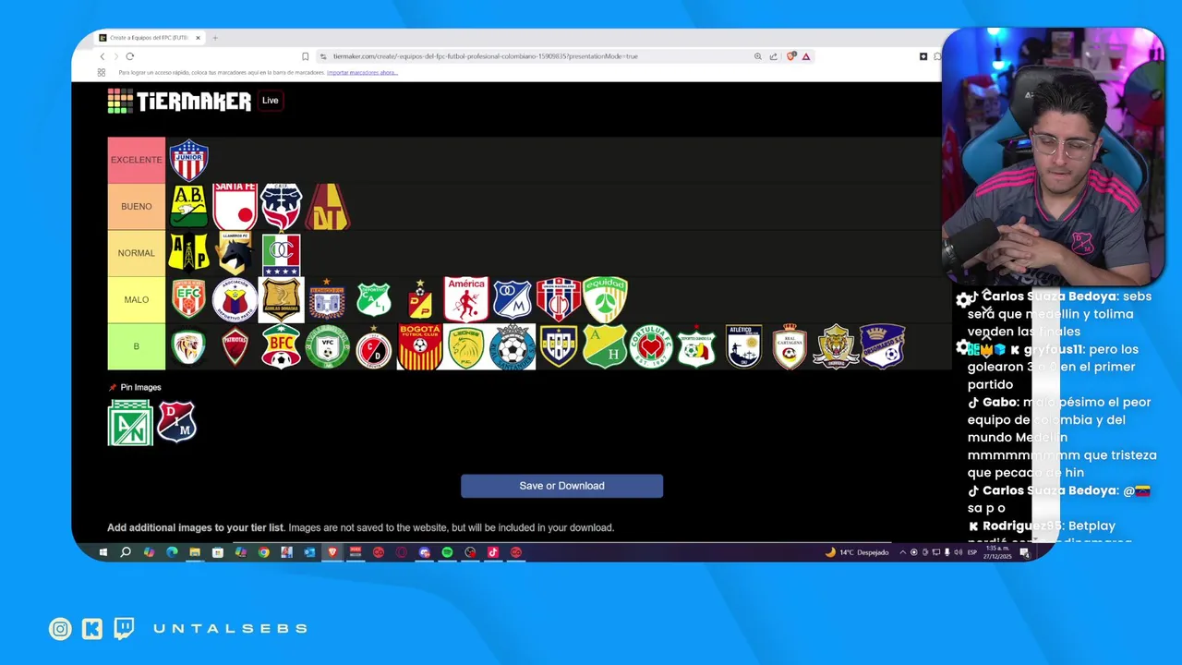Click the Atlético Nacional AN pinned logo
The width and height of the screenshot is (1182, 665).
[x=130, y=422]
